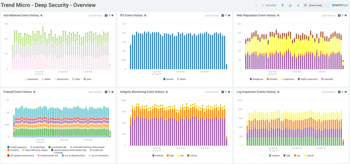Open Last 24 Hours on Web Reputation panel

[x=328, y=16]
